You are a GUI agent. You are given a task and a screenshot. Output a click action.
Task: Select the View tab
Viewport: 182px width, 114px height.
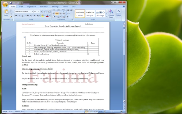point(74,7)
